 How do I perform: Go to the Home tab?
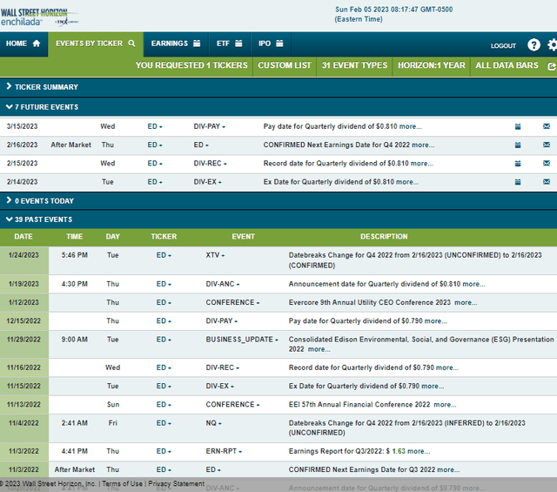click(x=23, y=44)
